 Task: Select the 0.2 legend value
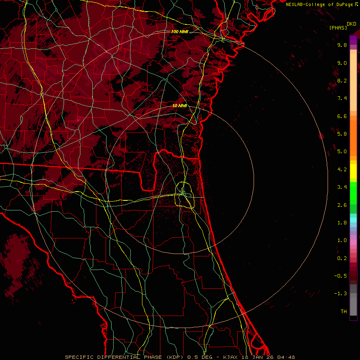342,258
